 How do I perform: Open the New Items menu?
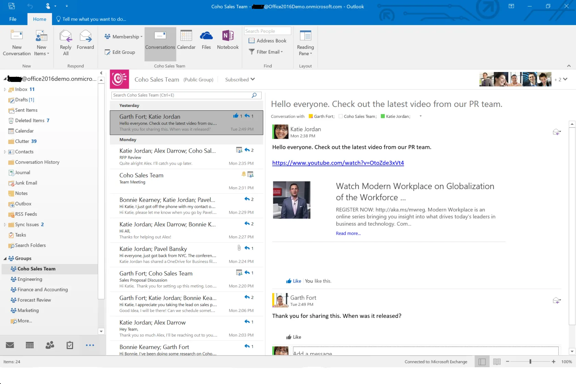pyautogui.click(x=41, y=43)
